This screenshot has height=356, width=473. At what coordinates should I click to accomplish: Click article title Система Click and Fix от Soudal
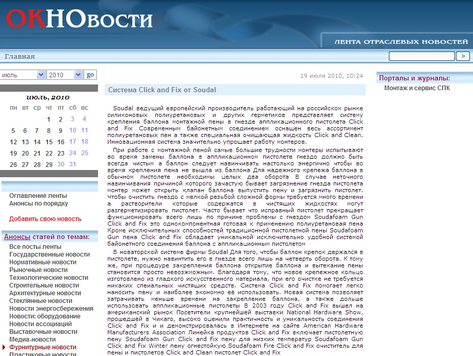pyautogui.click(x=162, y=90)
